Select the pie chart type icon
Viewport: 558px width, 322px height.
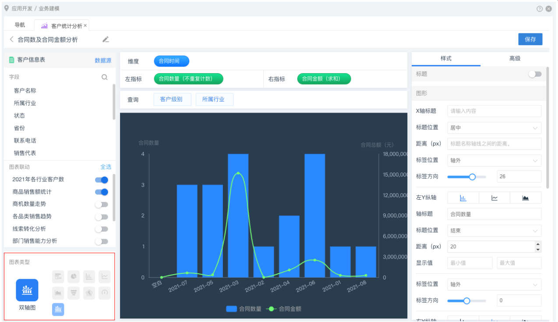[74, 276]
